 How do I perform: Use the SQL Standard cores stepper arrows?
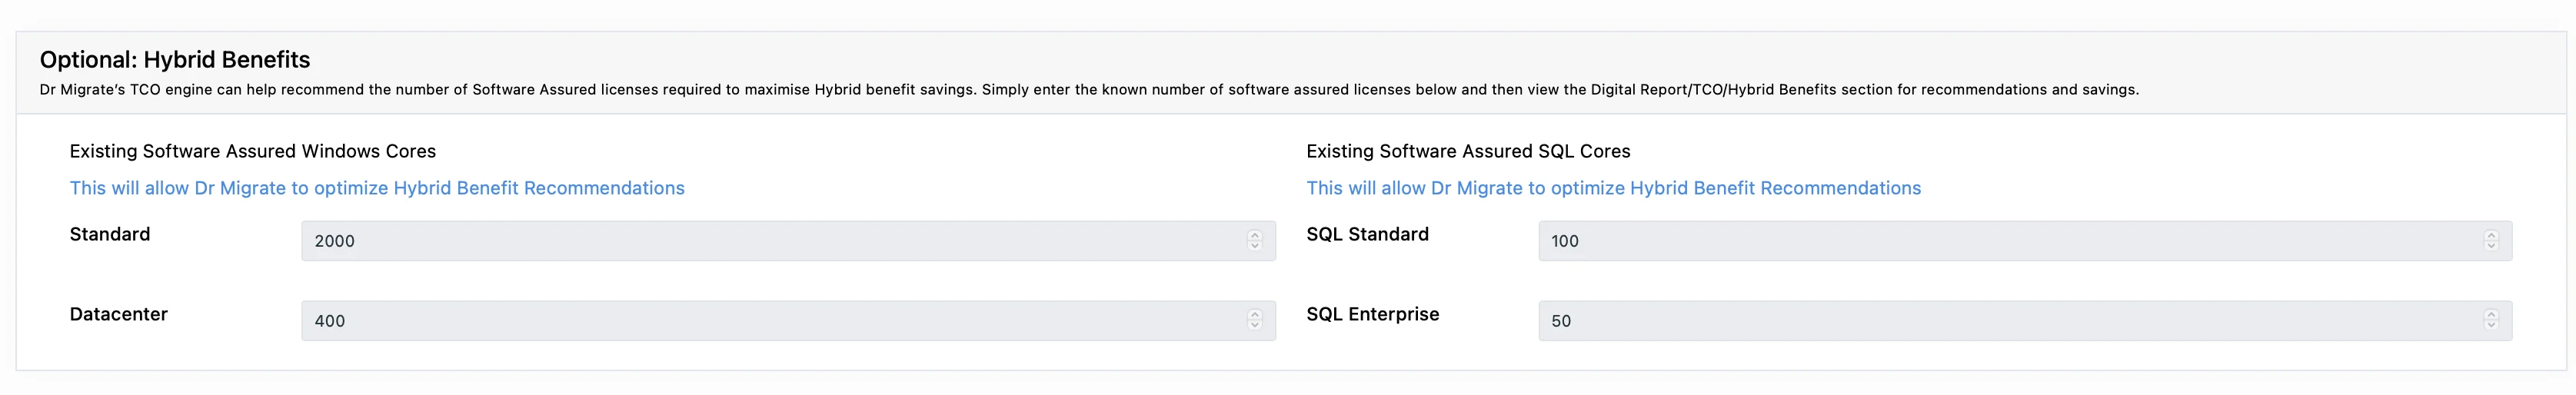pyautogui.click(x=2491, y=240)
